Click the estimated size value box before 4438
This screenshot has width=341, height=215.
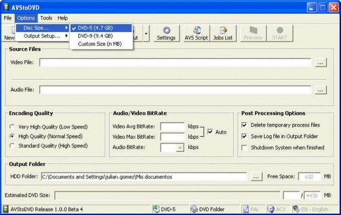[292, 195]
